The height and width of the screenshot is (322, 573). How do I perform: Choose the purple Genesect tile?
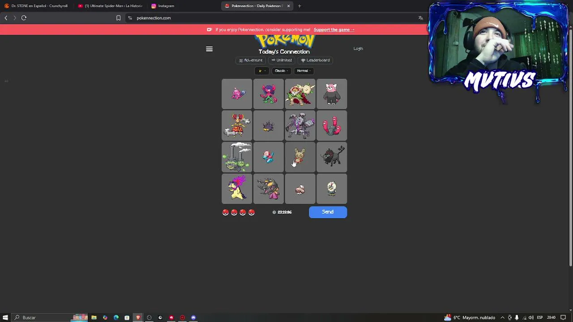click(x=300, y=126)
